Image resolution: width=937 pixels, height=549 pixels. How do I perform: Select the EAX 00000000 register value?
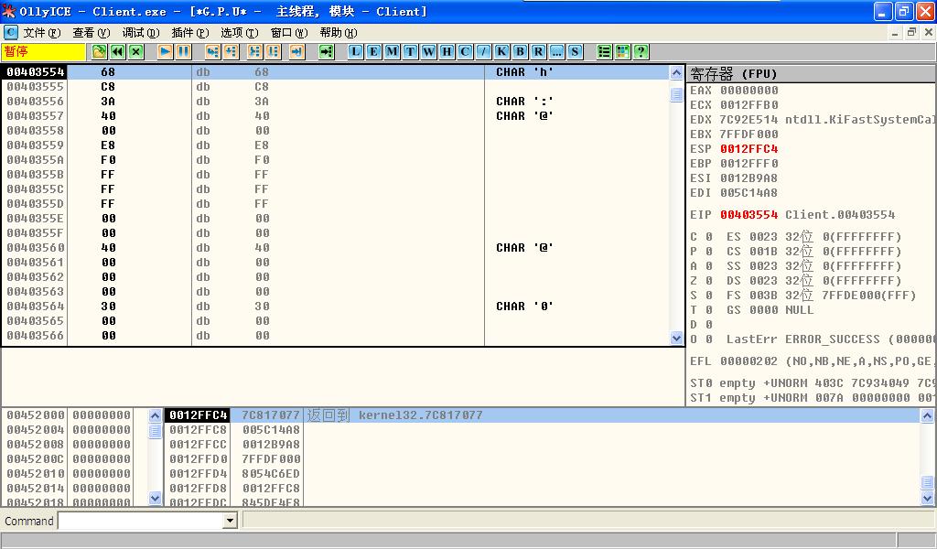(749, 91)
